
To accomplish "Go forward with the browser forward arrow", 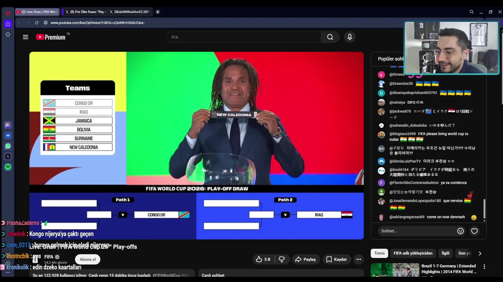I will 28,23.
